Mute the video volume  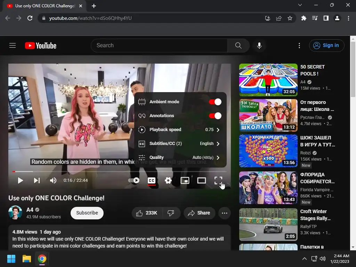(x=53, y=180)
